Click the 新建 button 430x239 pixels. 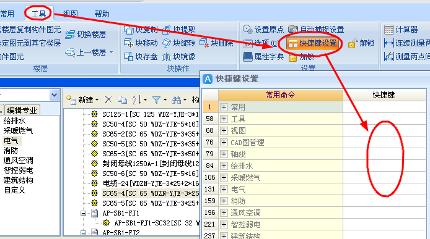click(82, 100)
